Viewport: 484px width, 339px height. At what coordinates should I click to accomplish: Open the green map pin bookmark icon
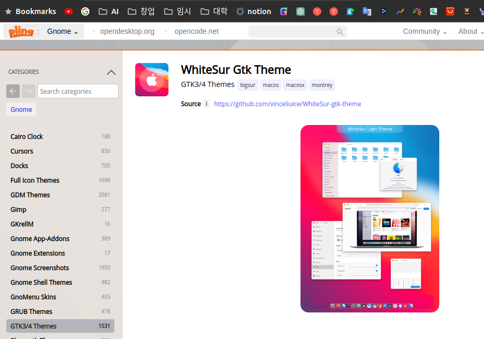pos(434,11)
